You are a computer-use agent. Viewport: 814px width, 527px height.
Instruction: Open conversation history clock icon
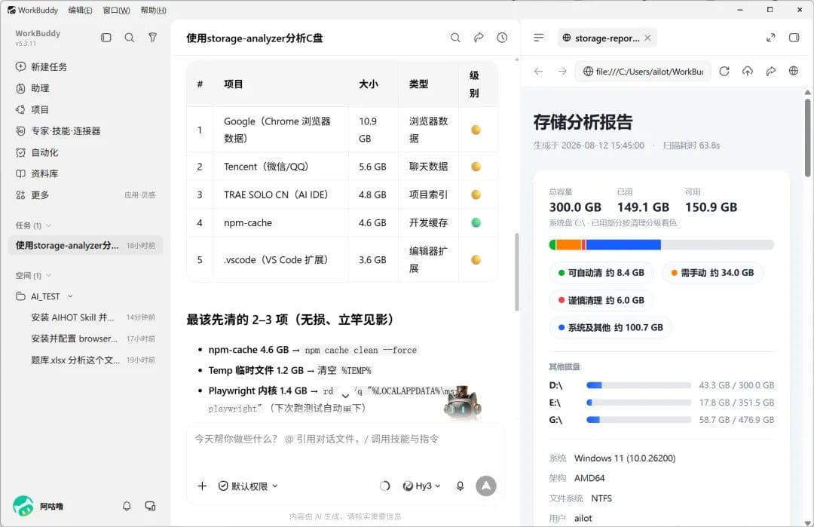502,38
